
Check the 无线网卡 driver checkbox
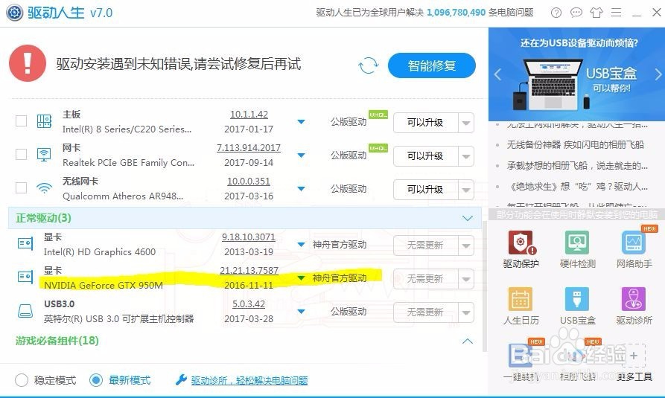tap(21, 187)
